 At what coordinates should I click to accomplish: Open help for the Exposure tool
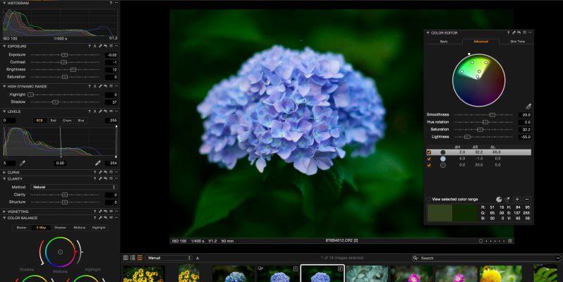(x=90, y=47)
